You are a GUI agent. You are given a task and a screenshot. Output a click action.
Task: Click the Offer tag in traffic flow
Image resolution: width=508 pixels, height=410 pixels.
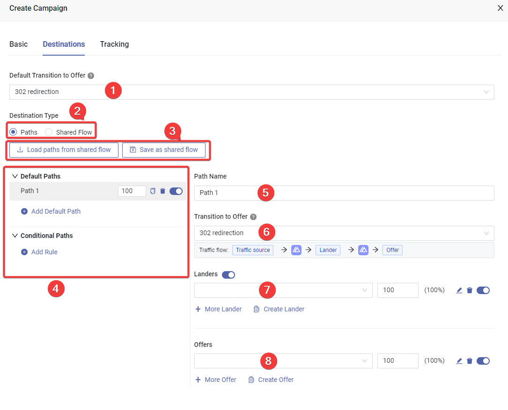pyautogui.click(x=392, y=250)
